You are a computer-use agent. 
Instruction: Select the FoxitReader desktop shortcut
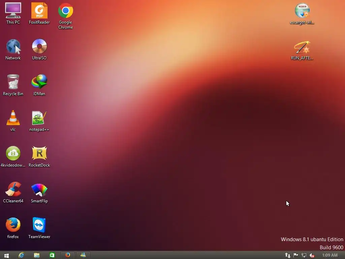(x=39, y=13)
